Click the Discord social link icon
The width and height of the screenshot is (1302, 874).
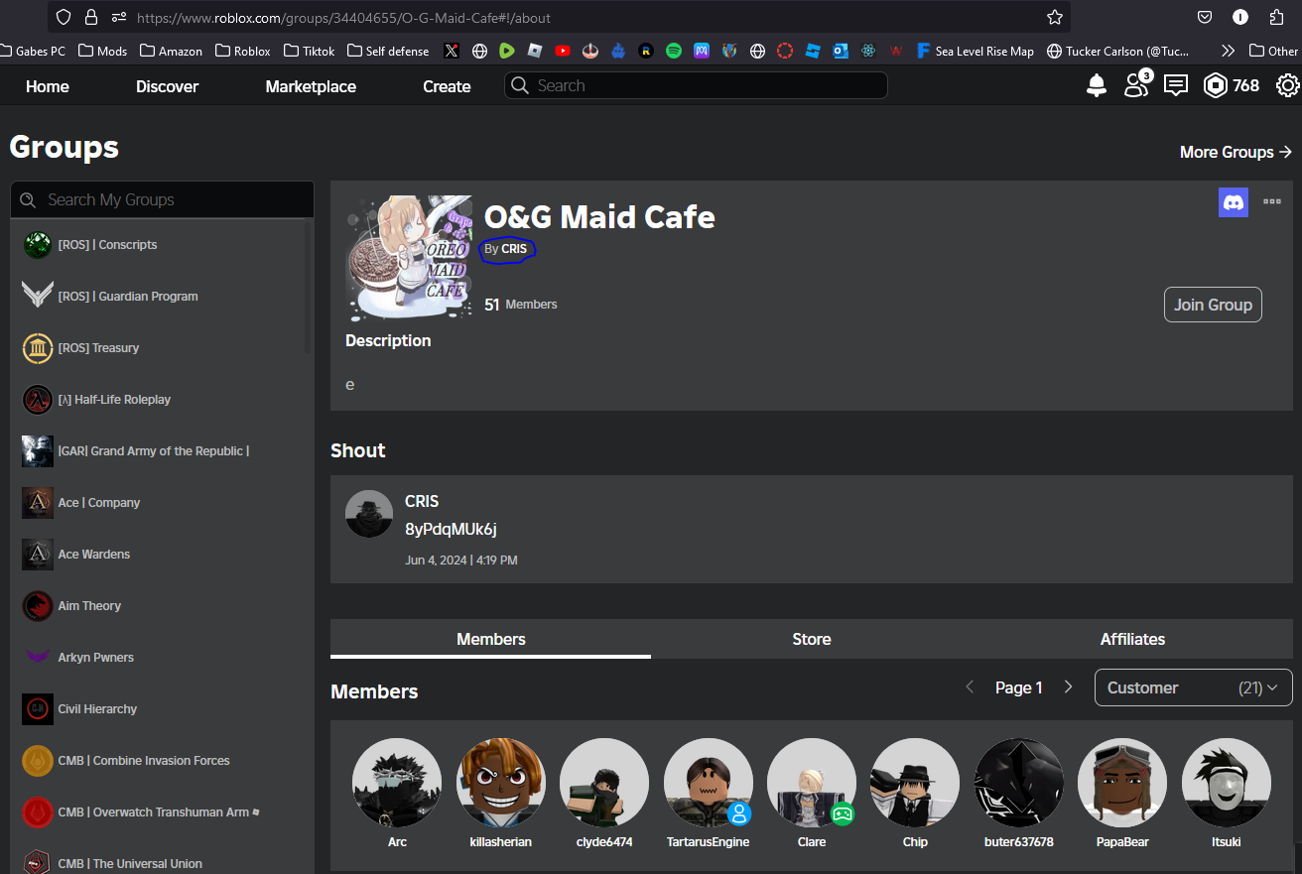click(1234, 202)
